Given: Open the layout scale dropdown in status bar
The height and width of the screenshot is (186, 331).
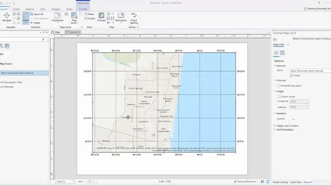Looking at the screenshot, I should click(x=73, y=181).
